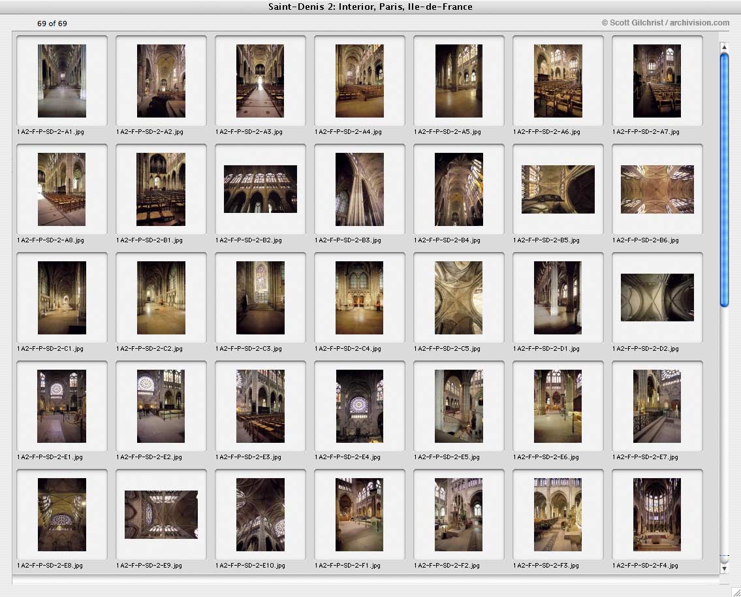Open thumbnail 1A2-F-P-SD-2-E7.jpg
This screenshot has width=741, height=597.
[657, 406]
